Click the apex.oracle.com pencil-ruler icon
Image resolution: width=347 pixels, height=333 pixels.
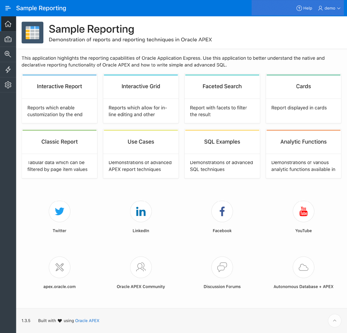tap(59, 267)
